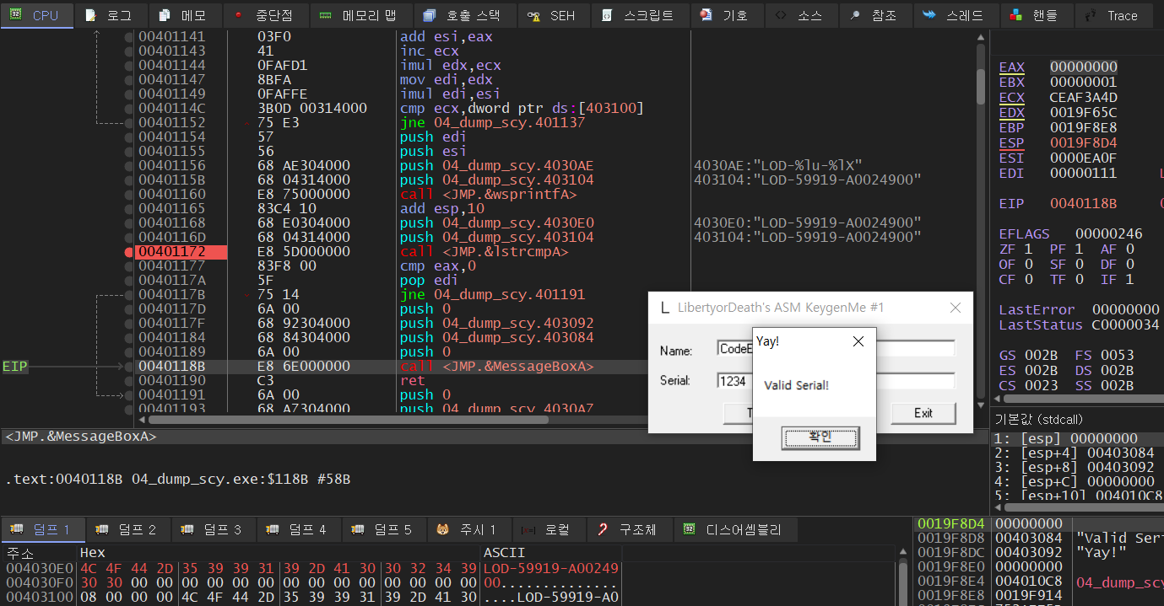The height and width of the screenshot is (606, 1164).
Task: Open the 기호 (symbols) tab
Action: 726,15
